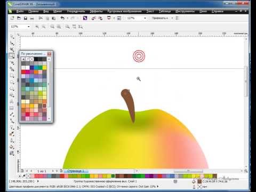Pick the dark green document palette swatch
The height and width of the screenshot is (192, 256).
click(x=113, y=176)
